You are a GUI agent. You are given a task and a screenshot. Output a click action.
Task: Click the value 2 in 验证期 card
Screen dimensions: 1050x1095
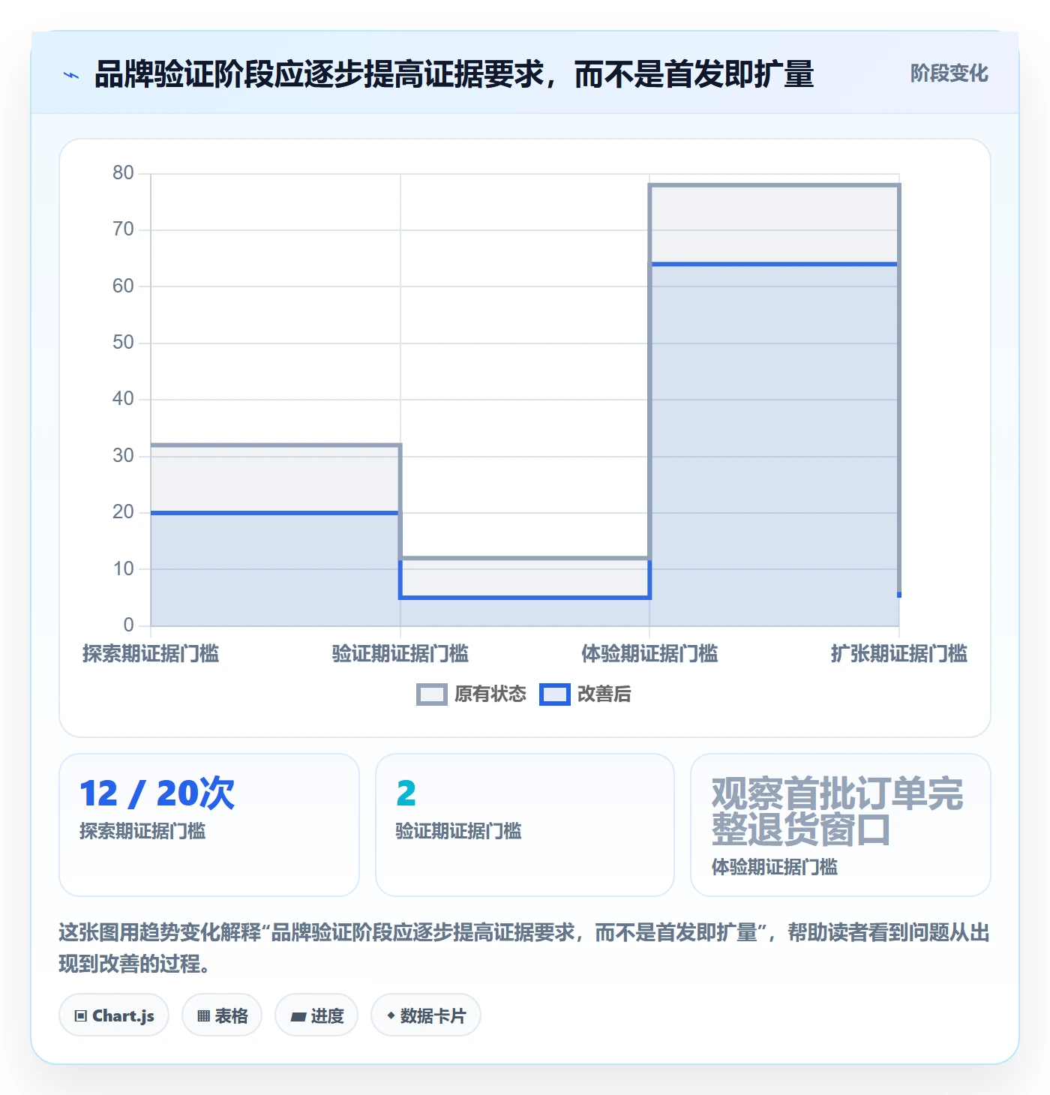coord(406,793)
